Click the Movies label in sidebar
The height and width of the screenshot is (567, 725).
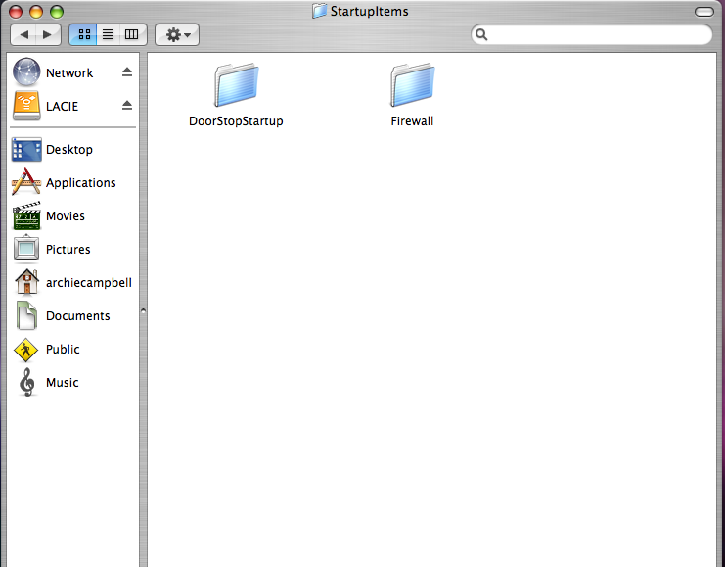pos(66,216)
